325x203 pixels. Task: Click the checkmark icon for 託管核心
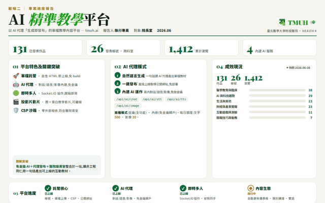pos(48,188)
